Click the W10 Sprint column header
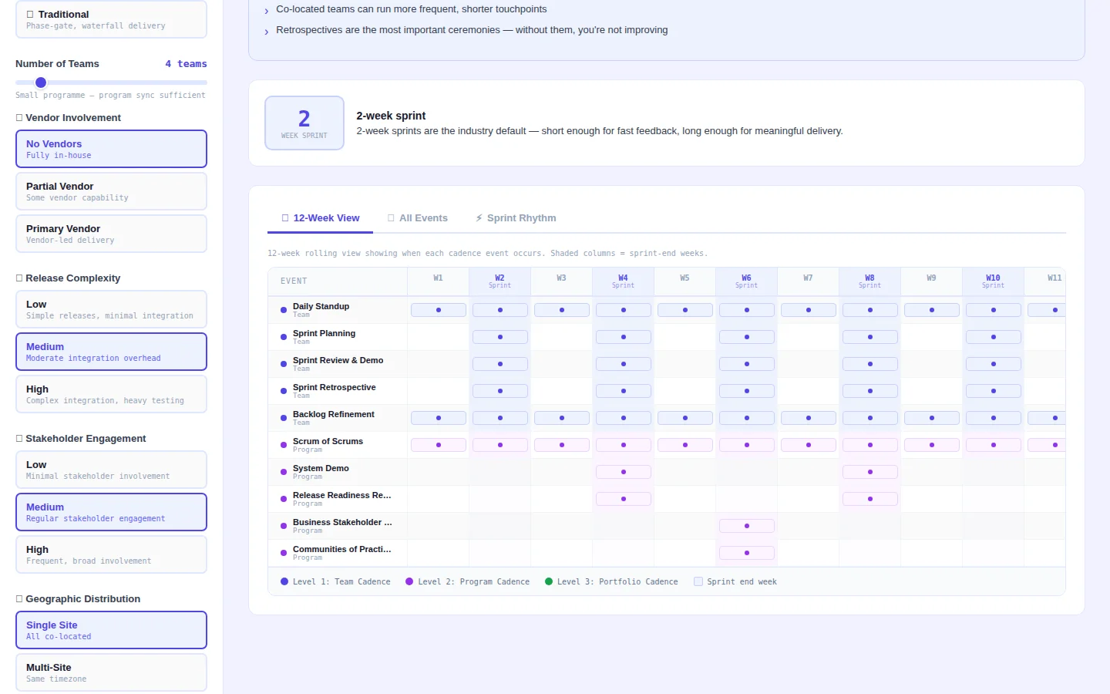Image resolution: width=1110 pixels, height=694 pixels. [x=993, y=281]
